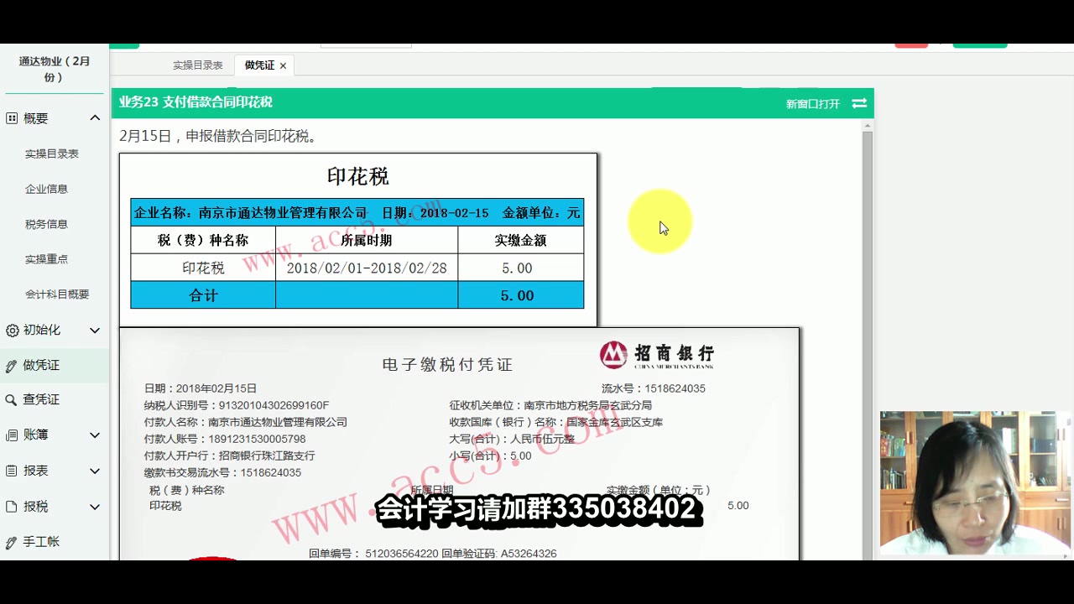Expand the 初始化 section
1074x604 pixels.
pos(95,330)
